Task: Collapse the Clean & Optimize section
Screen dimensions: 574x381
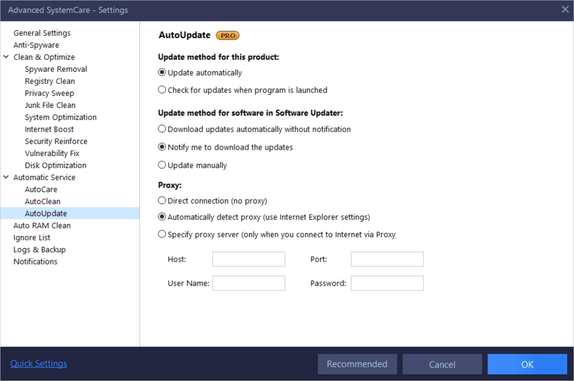Action: click(x=6, y=57)
